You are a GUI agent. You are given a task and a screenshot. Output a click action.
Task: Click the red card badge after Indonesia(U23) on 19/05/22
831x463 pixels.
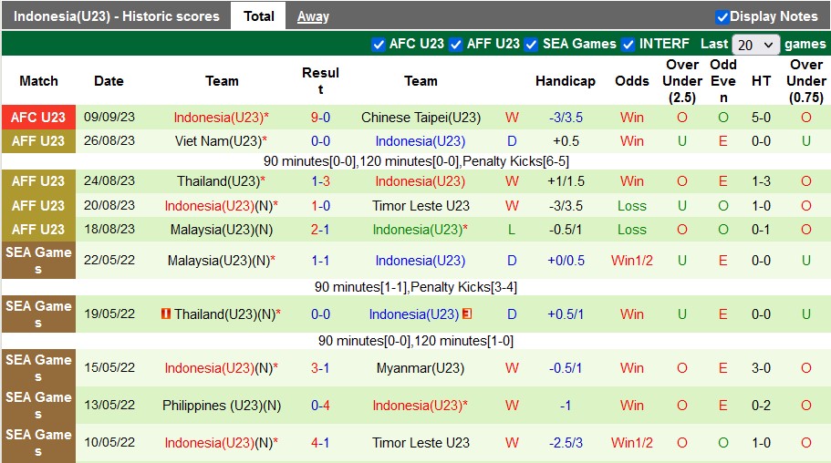[466, 314]
